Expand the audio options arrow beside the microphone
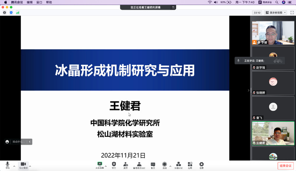The width and height of the screenshot is (296, 171). (x=14, y=166)
